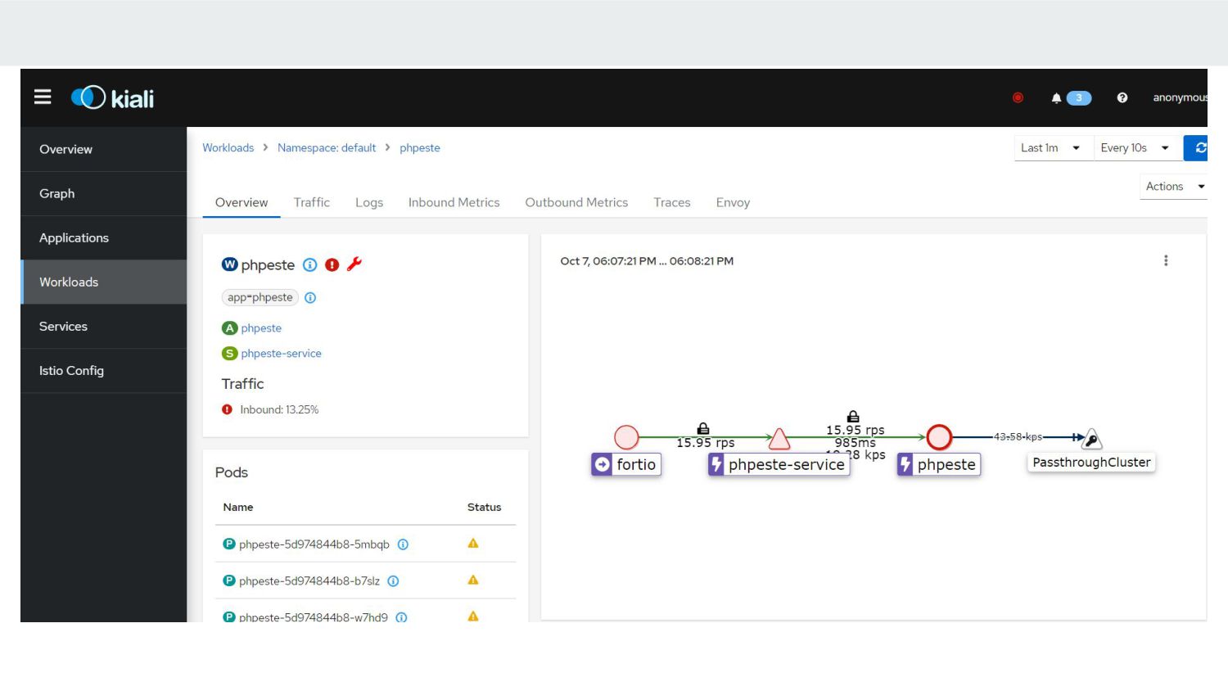Open the hamburger navigation menu
The image size is (1228, 691).
(x=43, y=97)
